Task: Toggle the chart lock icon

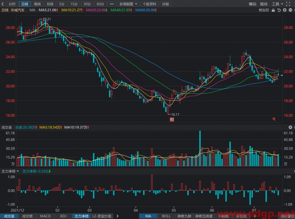Action: 273,10
